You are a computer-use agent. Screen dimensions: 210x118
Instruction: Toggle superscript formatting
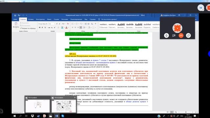click(54, 28)
